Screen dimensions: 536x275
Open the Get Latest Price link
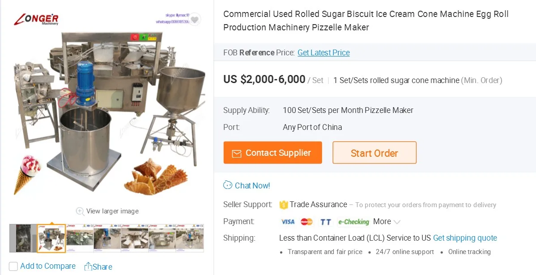(x=323, y=53)
